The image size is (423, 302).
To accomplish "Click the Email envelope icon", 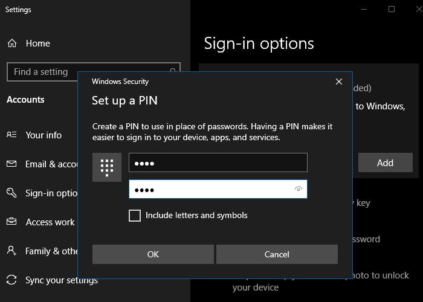I will click(x=11, y=164).
